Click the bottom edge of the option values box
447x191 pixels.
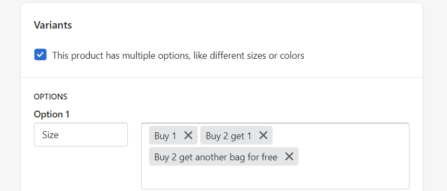tap(275, 189)
